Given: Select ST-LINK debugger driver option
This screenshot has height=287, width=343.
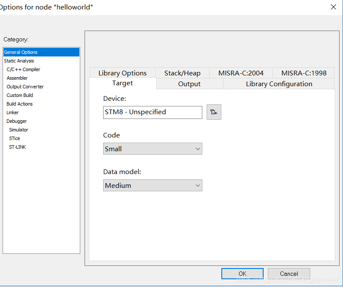Looking at the screenshot, I should click(17, 147).
